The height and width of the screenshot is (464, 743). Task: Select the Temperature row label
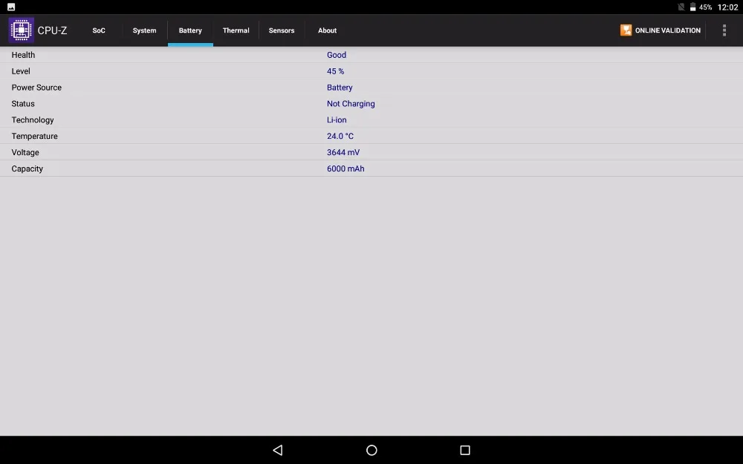click(x=35, y=137)
